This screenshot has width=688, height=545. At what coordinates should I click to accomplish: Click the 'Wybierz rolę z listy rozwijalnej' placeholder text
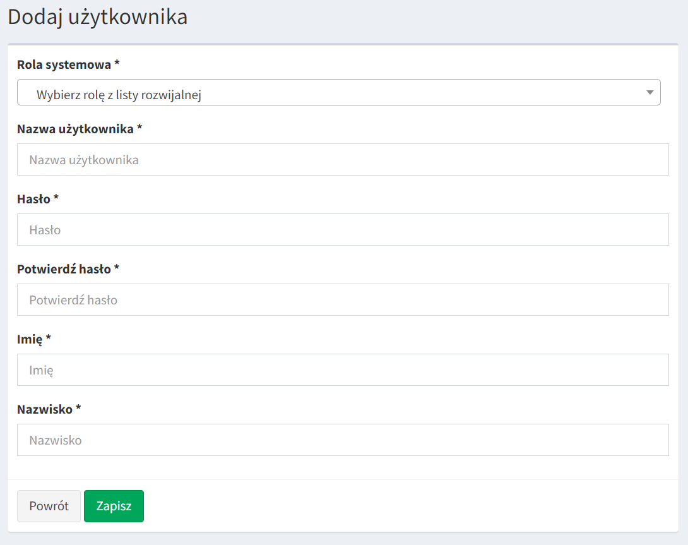[x=119, y=95]
